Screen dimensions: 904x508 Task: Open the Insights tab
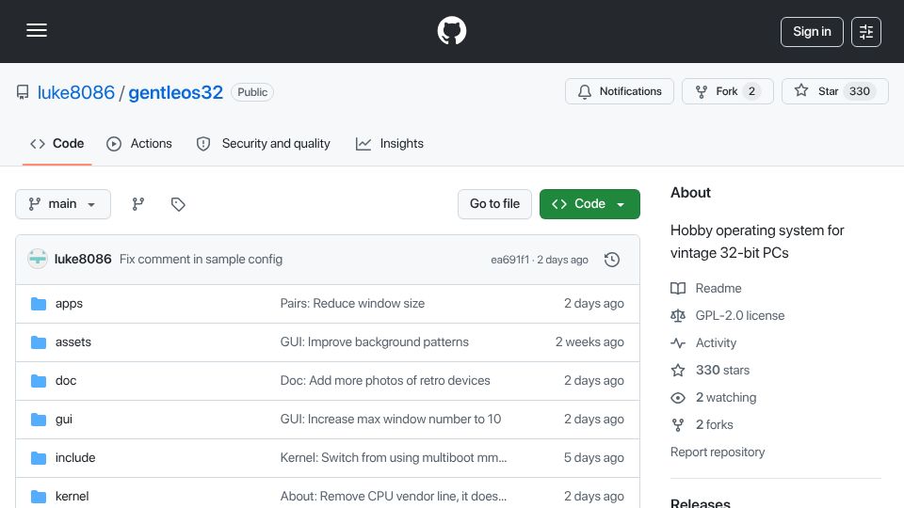(390, 143)
